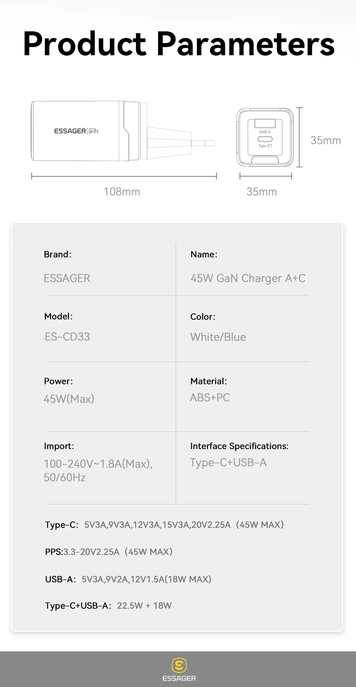The height and width of the screenshot is (687, 356).
Task: Click the ESSAGER GaN logo on the charger body
Action: tap(76, 131)
